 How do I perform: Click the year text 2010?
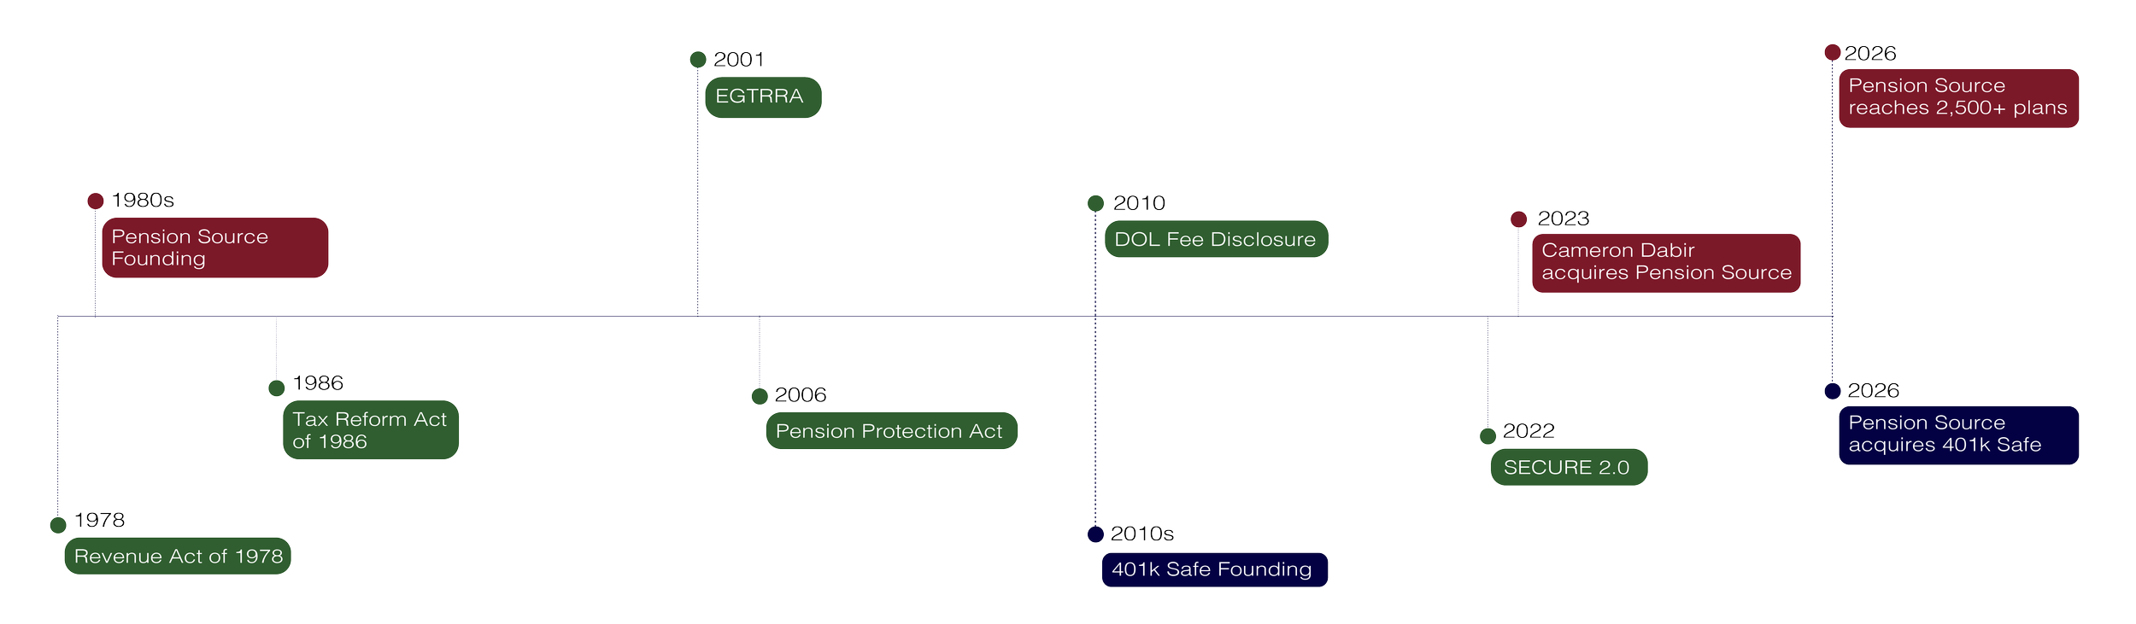click(x=1139, y=202)
